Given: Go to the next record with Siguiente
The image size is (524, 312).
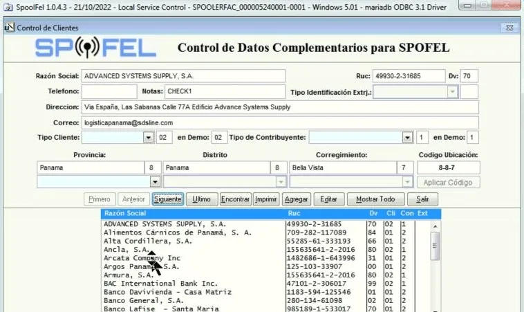Looking at the screenshot, I should click(x=168, y=199).
